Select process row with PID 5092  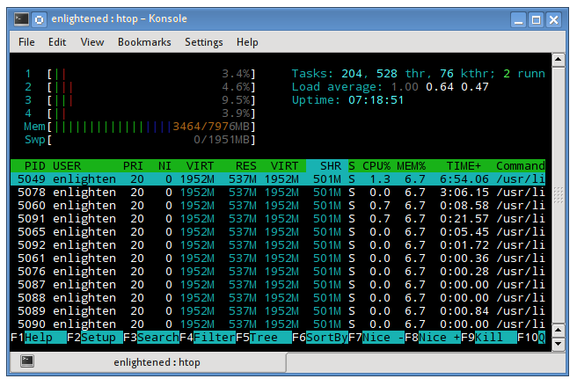tap(278, 245)
